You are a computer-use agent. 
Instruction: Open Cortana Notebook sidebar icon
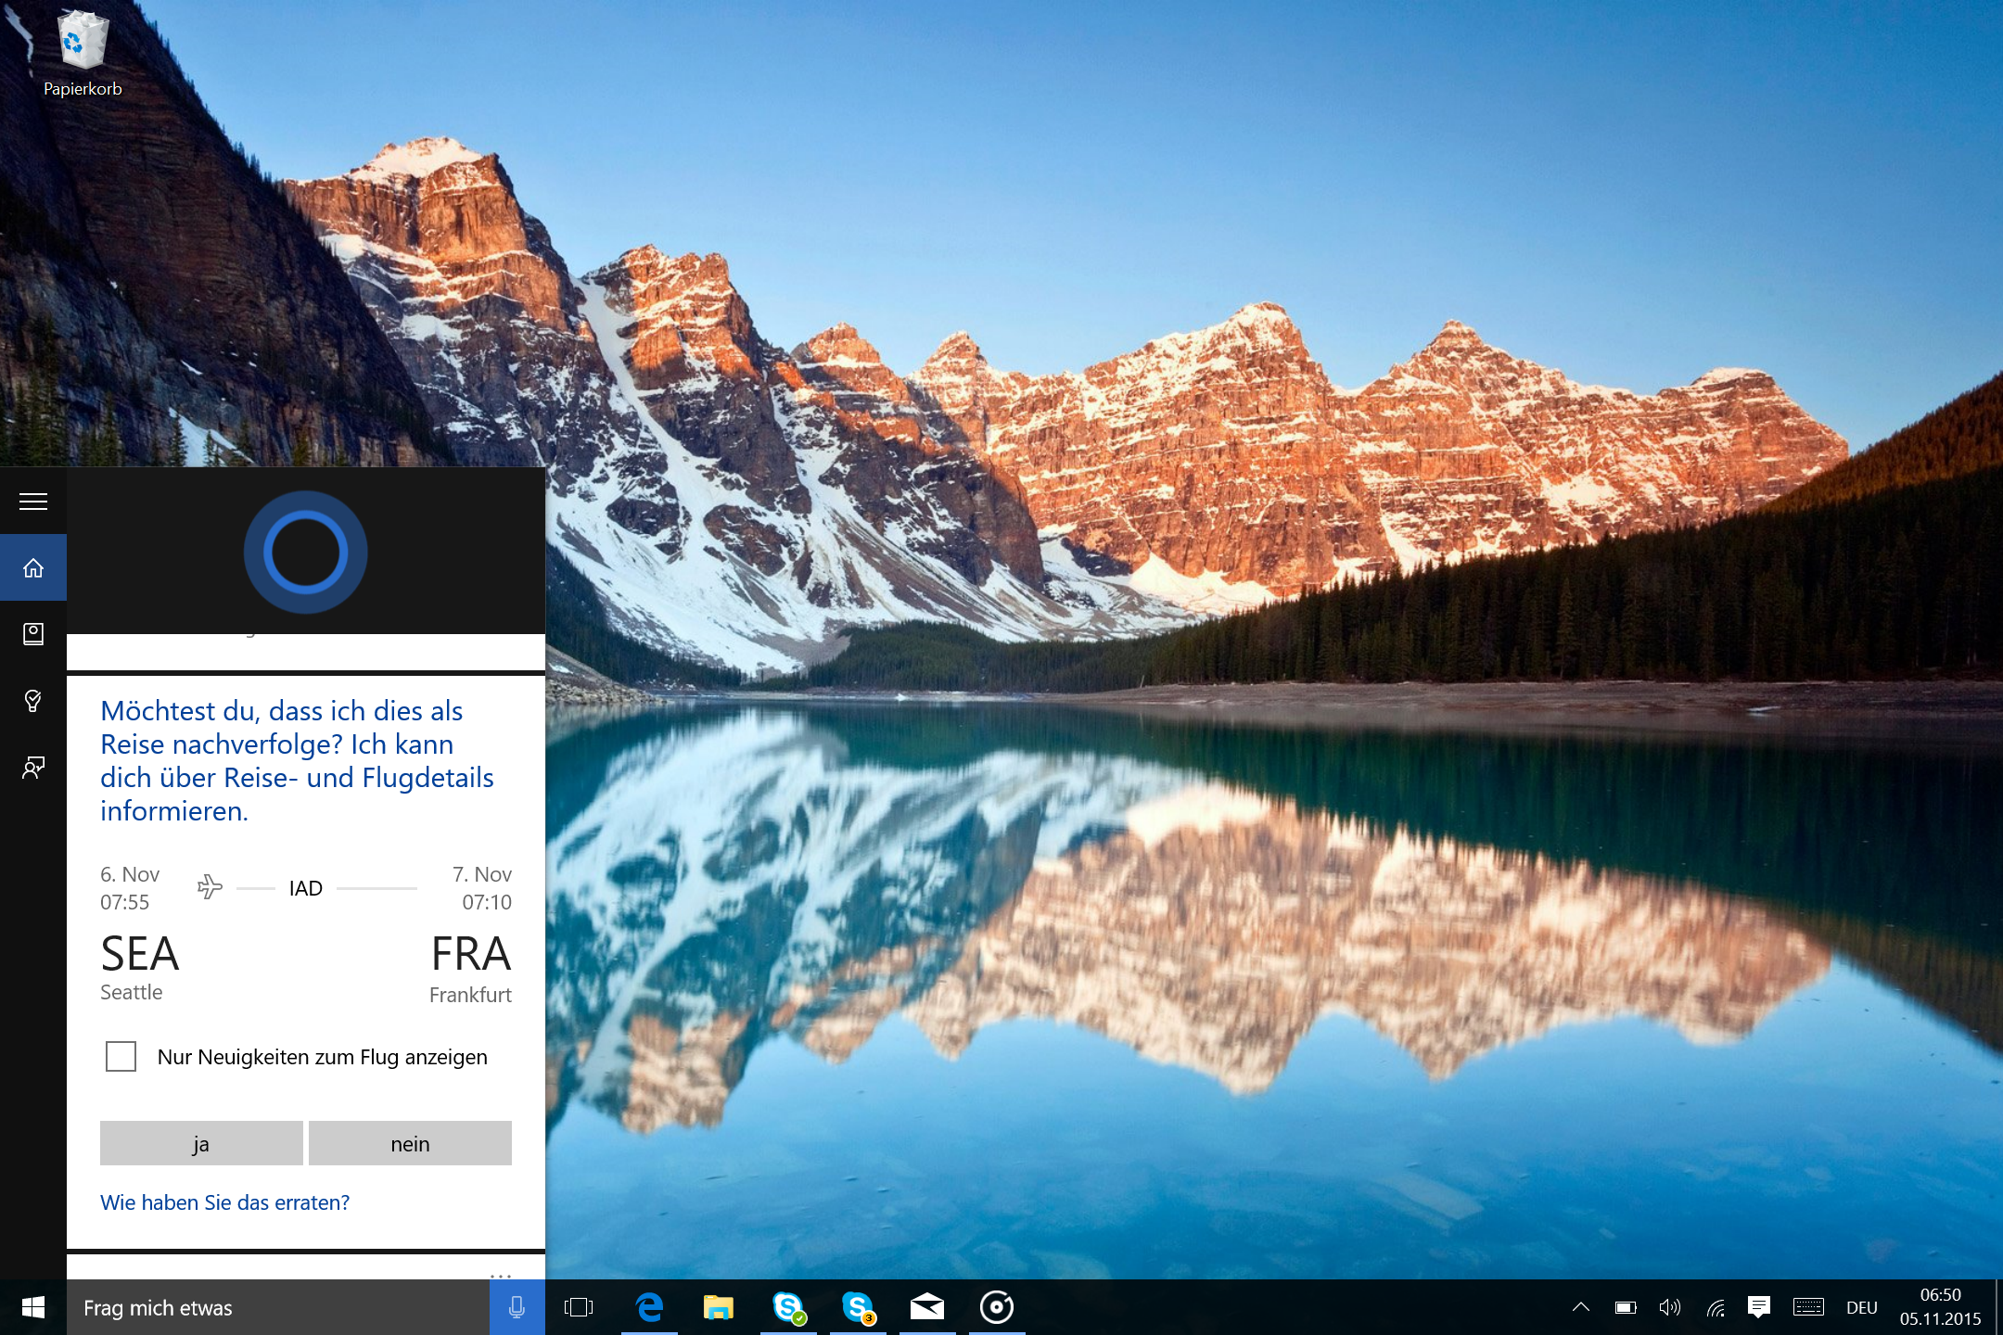33,634
